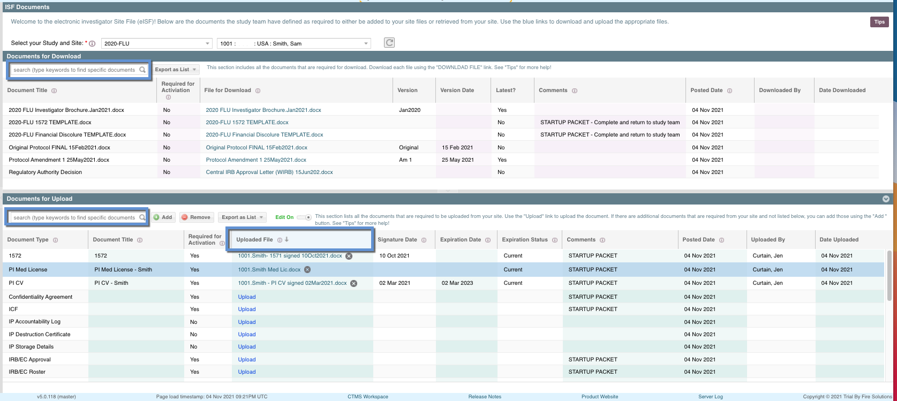This screenshot has width=897, height=401.
Task: Click info icon beside Signature Date header
Action: click(x=424, y=240)
